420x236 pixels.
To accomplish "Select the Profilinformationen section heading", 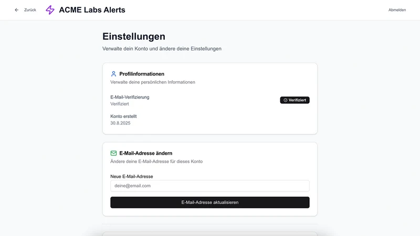I will pyautogui.click(x=142, y=74).
